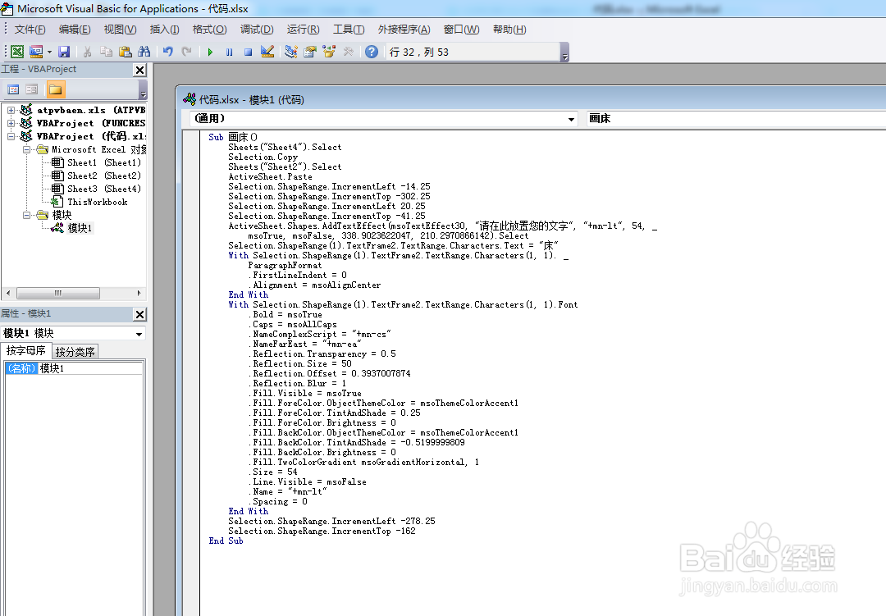Click the 'Sub 画床()' code line

(x=233, y=137)
